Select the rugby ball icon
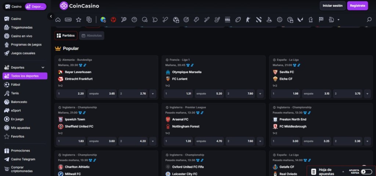The width and height of the screenshot is (376, 176). coord(238,20)
